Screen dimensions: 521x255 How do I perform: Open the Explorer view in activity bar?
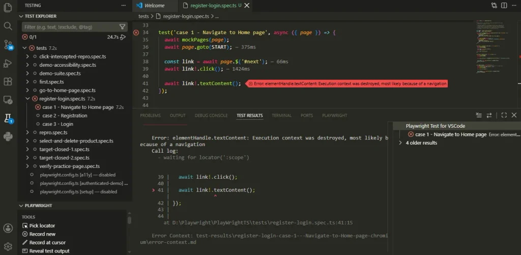coord(8,7)
